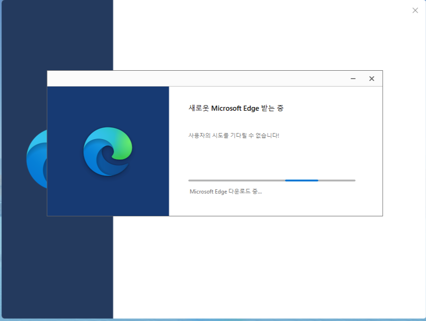Click the text '사용자의 시도를 기다릴 수 없습니다!'

(x=234, y=135)
